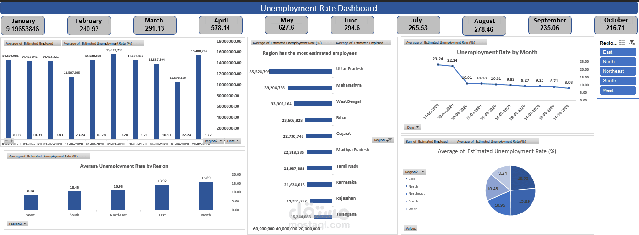Select the March 291.13 card
Image resolution: width=639 pixels, height=235 pixels.
coord(154,24)
